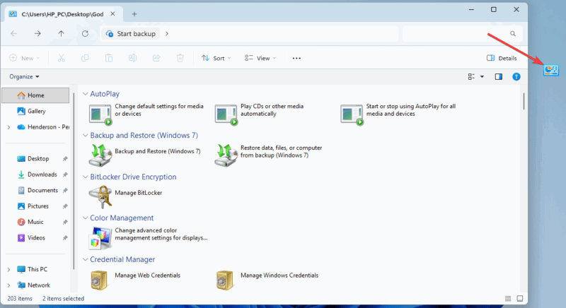Refresh the current folder view
This screenshot has width=566, height=308.
click(85, 33)
